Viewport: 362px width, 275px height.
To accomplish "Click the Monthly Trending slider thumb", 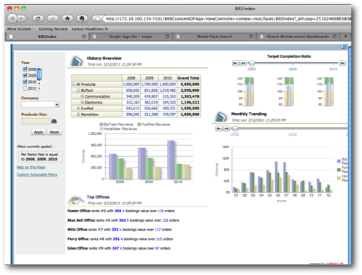I will coord(235,128).
